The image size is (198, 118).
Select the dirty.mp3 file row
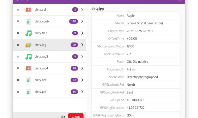50,57
